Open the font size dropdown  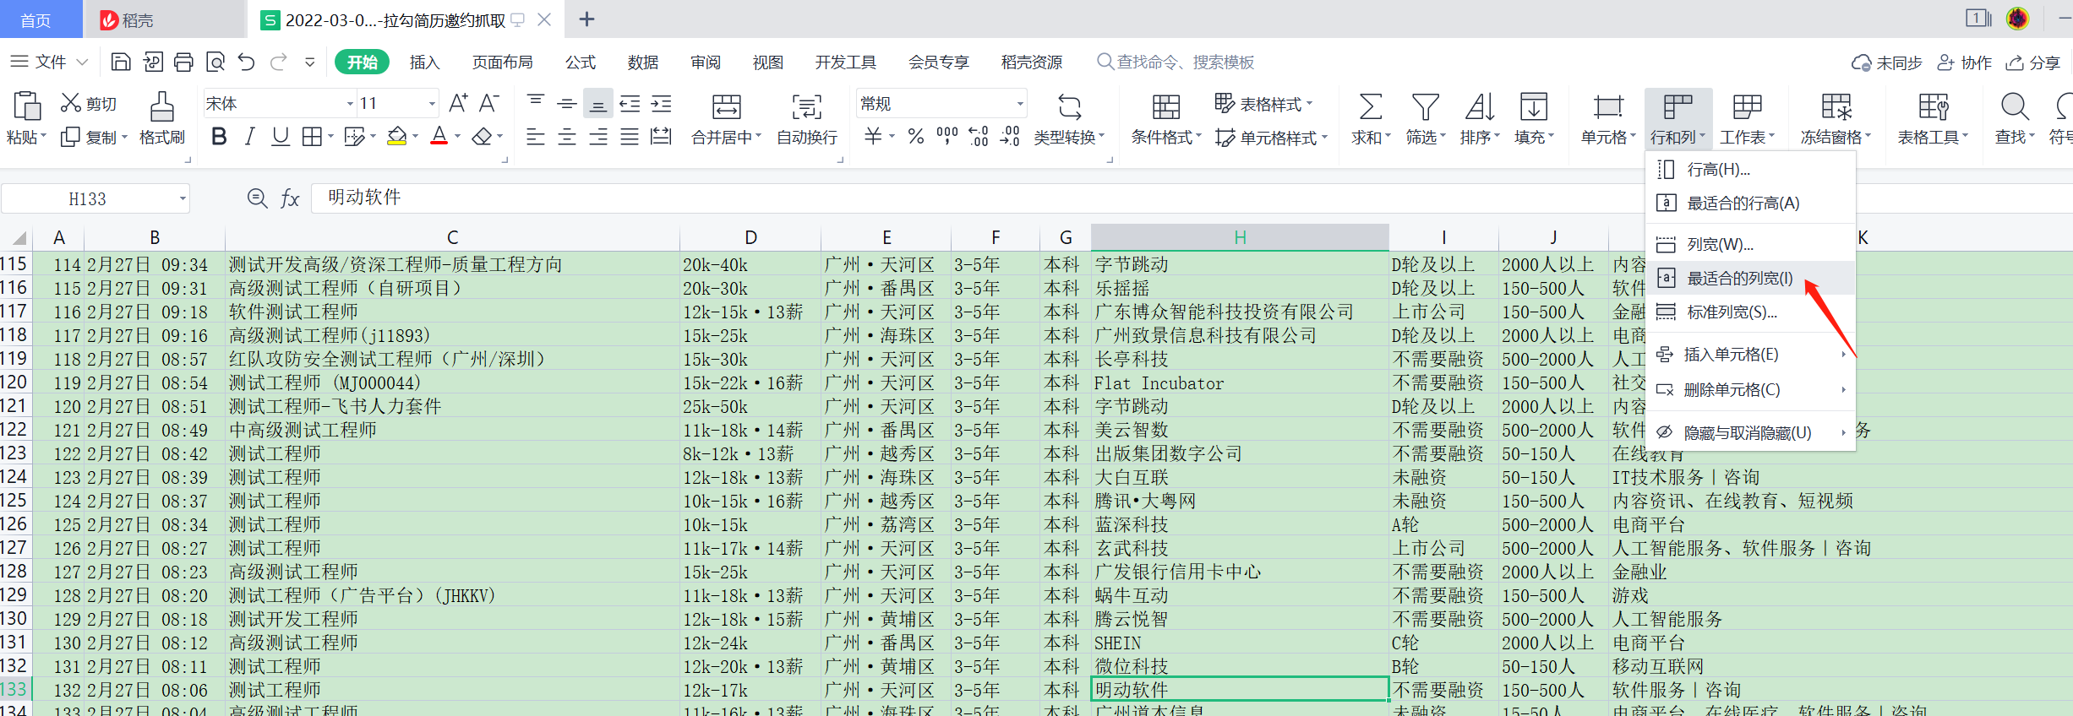[x=432, y=104]
